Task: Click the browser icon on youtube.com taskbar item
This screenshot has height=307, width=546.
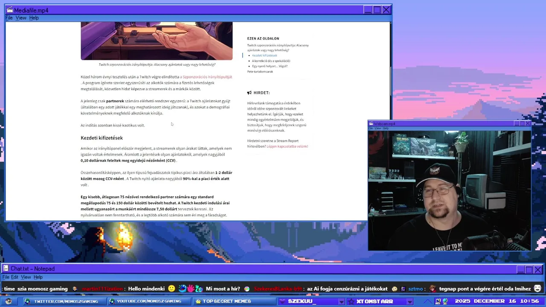Action: point(113,301)
